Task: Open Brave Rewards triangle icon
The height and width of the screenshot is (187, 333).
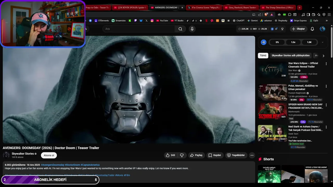Action: pos(272,15)
